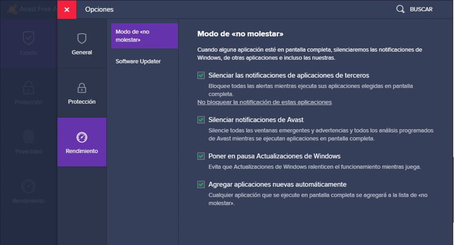Screen dimensions: 455x245
Task: Click description 'Silencie todas las ventanas emergentes'
Action: click(x=321, y=135)
